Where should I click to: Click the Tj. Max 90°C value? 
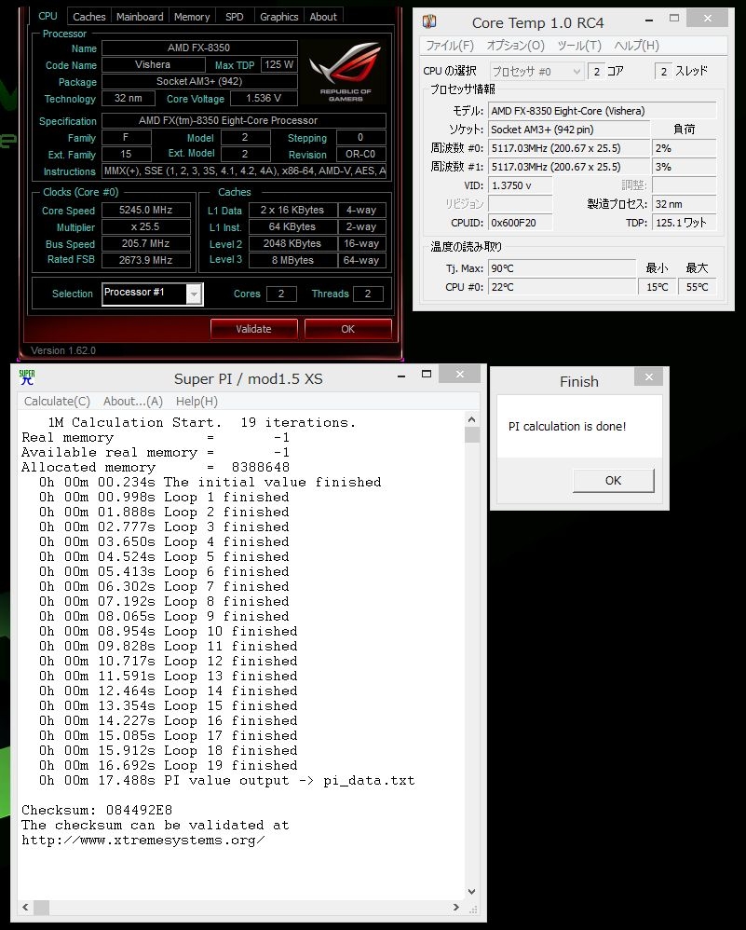pyautogui.click(x=562, y=268)
